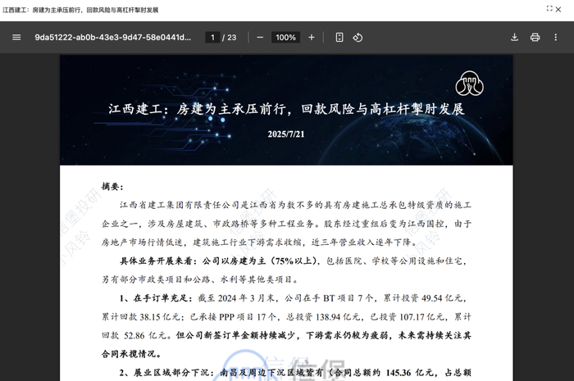Click the text 累计回款 38.15 亿元

(140, 317)
